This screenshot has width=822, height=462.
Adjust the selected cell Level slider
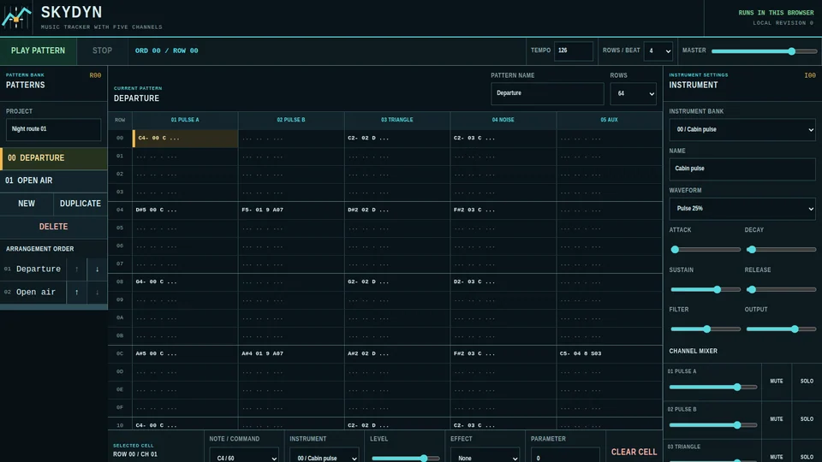coord(405,459)
